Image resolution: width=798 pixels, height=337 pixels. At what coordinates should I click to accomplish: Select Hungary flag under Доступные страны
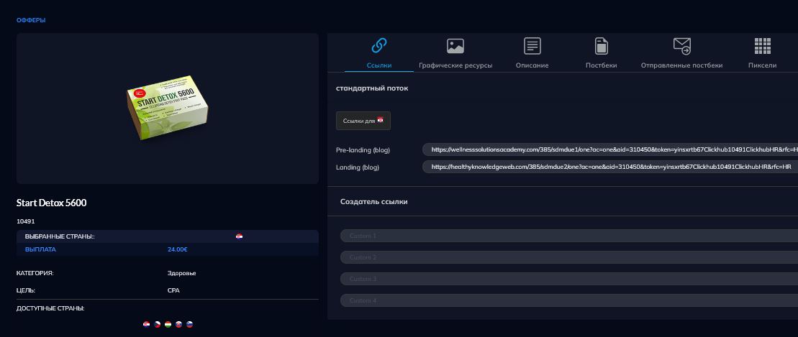168,325
